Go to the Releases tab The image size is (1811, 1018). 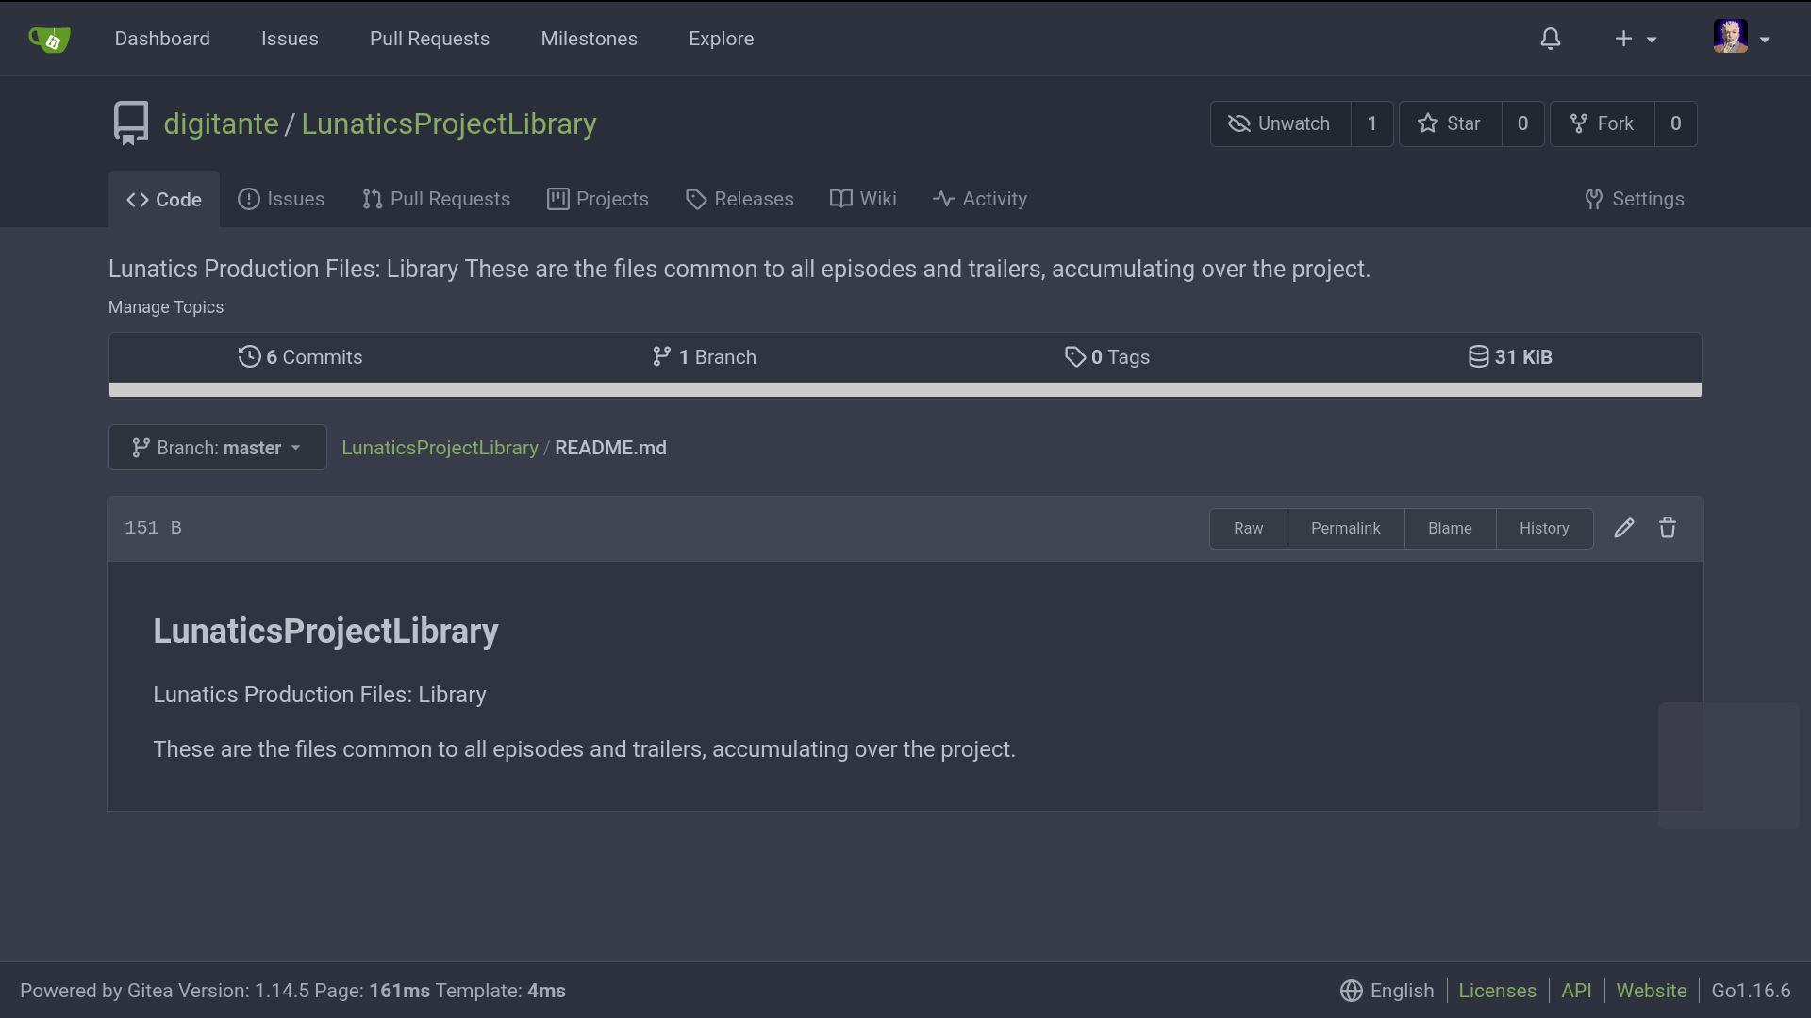(x=739, y=199)
